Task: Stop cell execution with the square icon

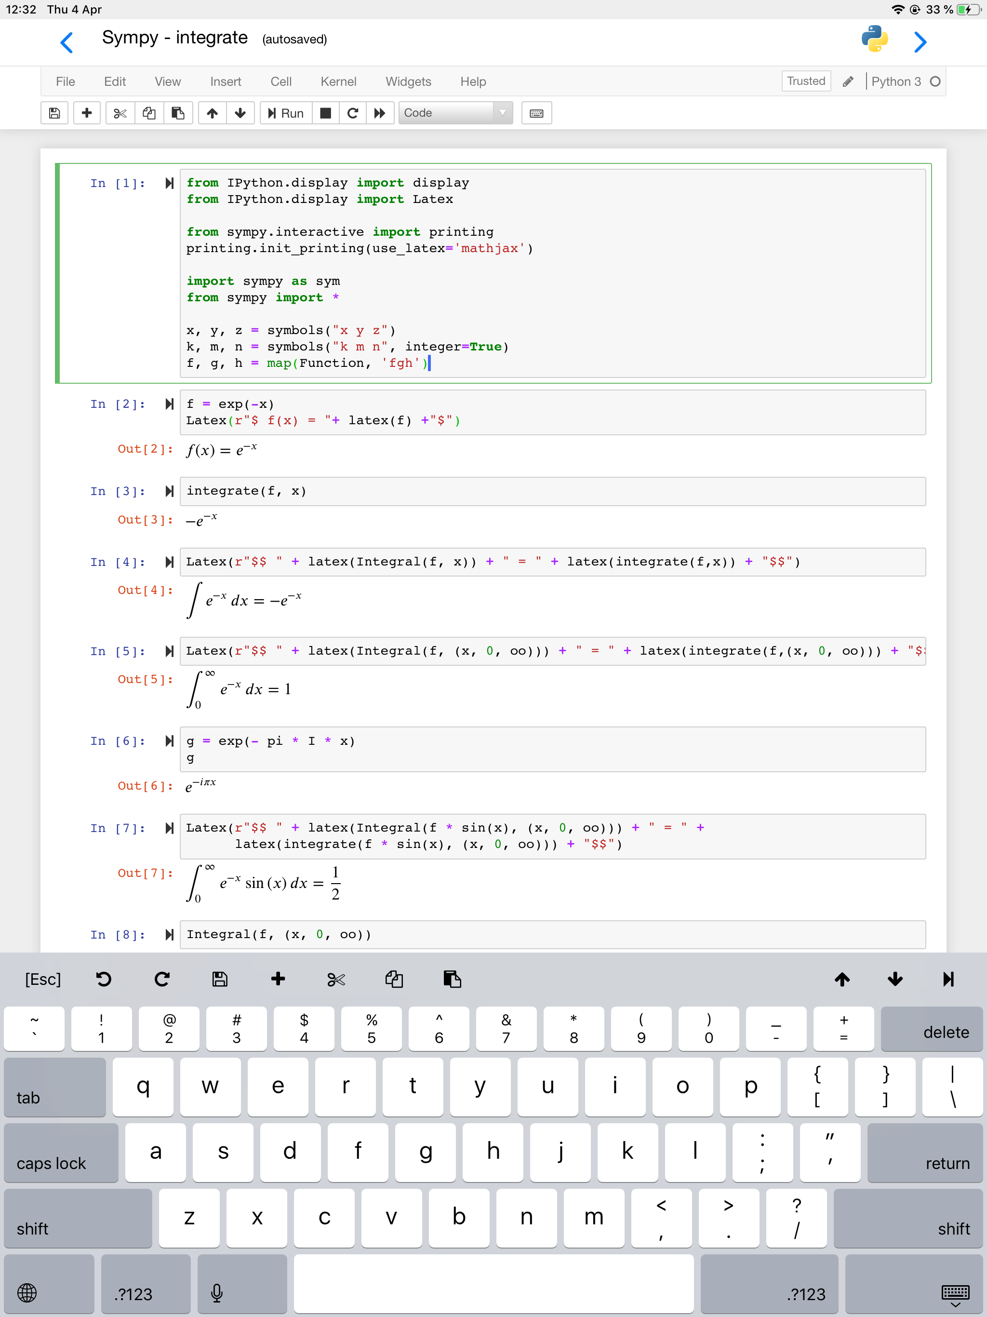Action: (325, 112)
